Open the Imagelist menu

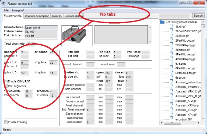18,10
